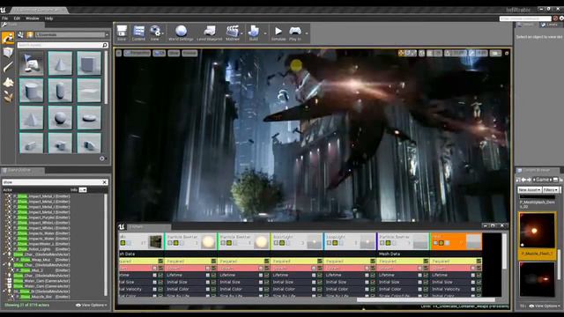Viewport: 564px width, 317px height.
Task: Open the Play In options arrow
Action: click(x=307, y=33)
